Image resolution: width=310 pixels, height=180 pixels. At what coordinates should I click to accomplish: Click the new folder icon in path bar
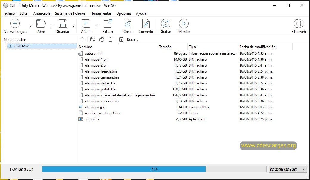click(x=92, y=39)
